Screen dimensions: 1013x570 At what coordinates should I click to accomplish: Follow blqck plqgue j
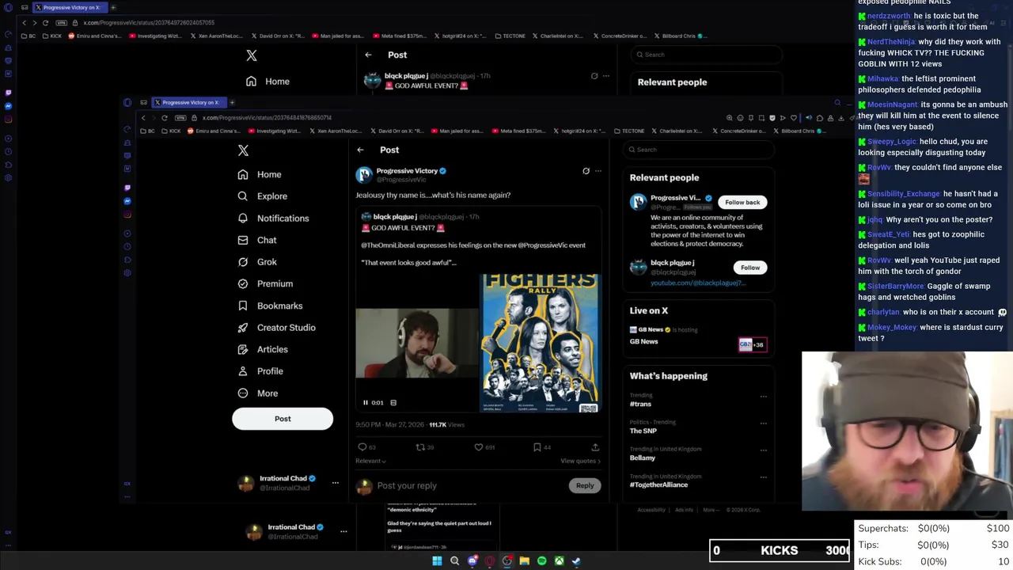(750, 268)
